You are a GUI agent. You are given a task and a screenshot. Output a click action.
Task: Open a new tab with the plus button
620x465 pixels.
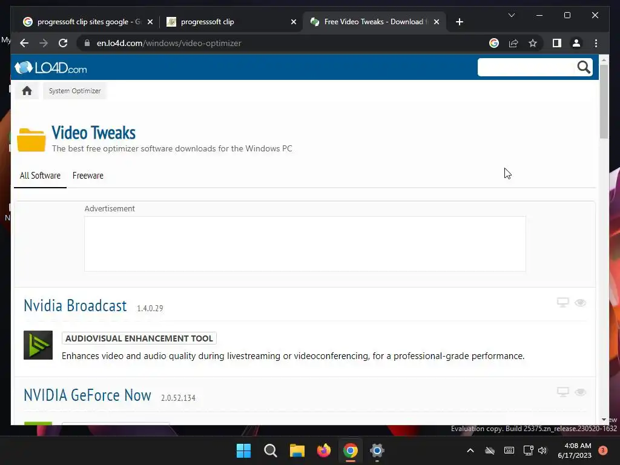click(459, 22)
